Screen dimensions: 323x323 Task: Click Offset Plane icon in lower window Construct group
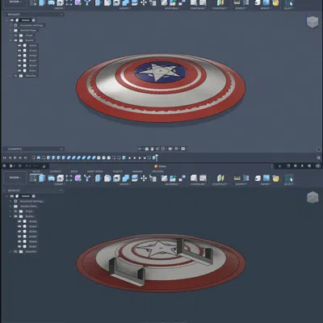tap(220, 178)
